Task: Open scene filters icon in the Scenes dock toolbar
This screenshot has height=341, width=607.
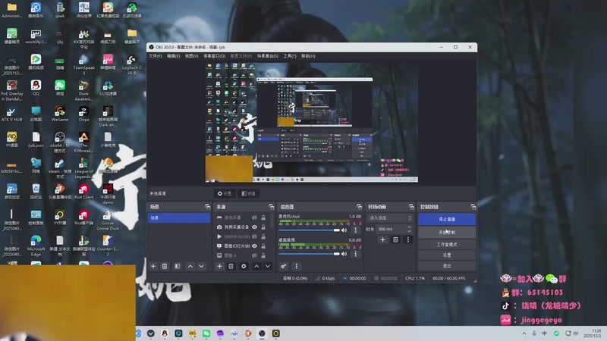Action: tap(178, 267)
